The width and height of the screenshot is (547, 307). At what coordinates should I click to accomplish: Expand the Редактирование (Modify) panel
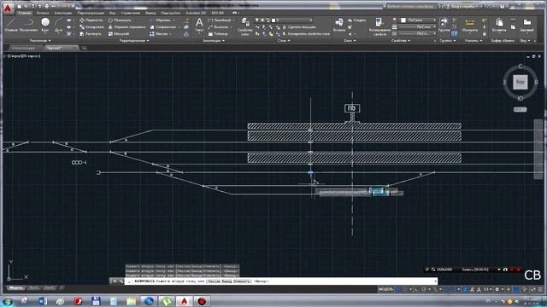pos(134,41)
